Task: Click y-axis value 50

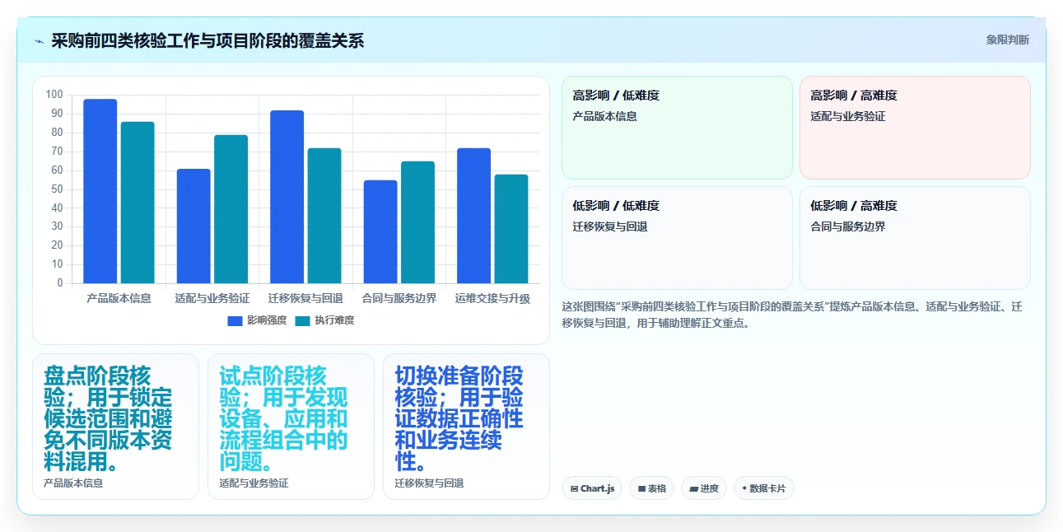Action: click(57, 189)
